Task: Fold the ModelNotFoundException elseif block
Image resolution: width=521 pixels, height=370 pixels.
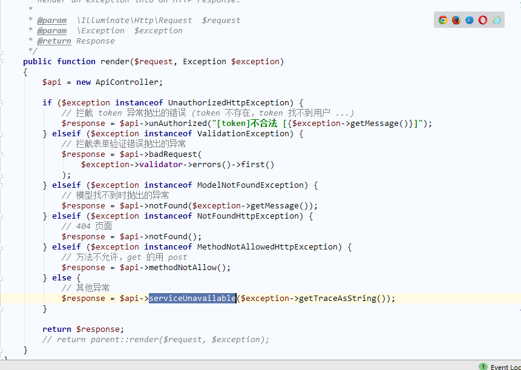Action: point(2,185)
